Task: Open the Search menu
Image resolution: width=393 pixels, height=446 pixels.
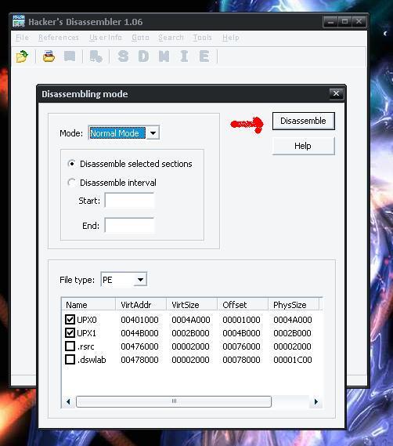Action: click(x=171, y=38)
